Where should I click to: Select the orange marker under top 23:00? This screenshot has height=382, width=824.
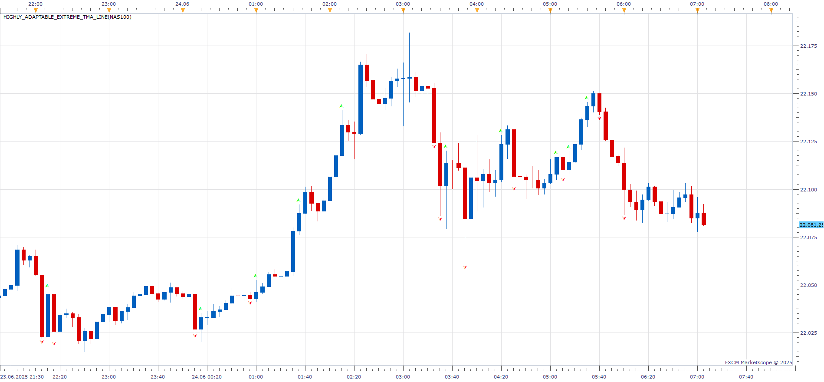(109, 10)
